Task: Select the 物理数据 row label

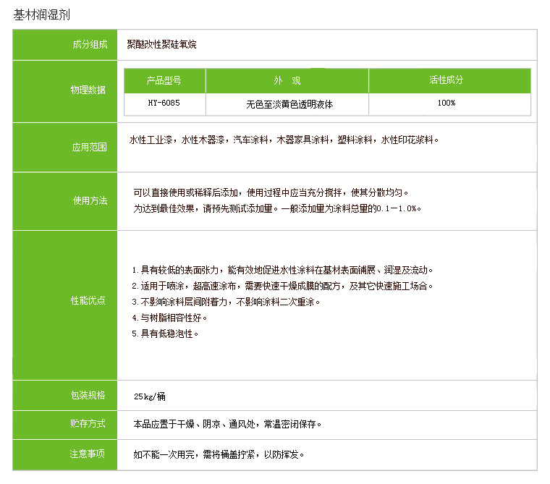Action: click(88, 90)
